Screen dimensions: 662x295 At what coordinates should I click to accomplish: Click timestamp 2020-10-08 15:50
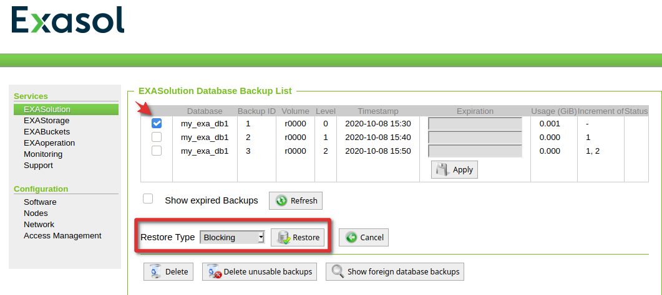coord(378,151)
